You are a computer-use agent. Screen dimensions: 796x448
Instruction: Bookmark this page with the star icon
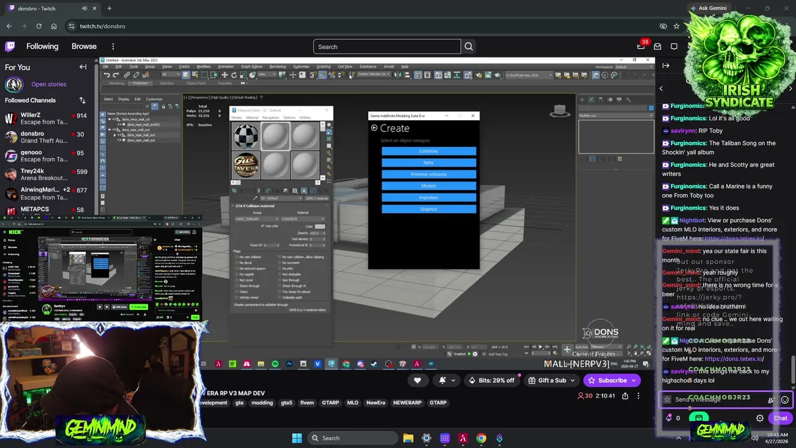coord(677,26)
